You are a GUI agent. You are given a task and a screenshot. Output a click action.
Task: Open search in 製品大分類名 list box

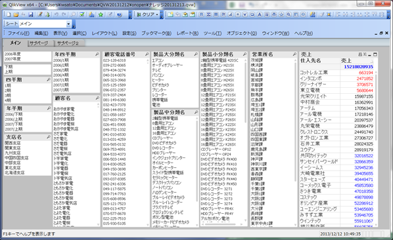[195, 54]
